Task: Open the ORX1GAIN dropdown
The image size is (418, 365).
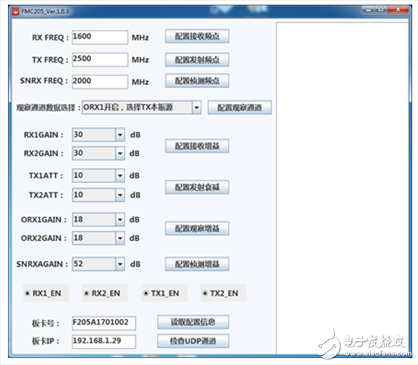Action: pyautogui.click(x=98, y=219)
